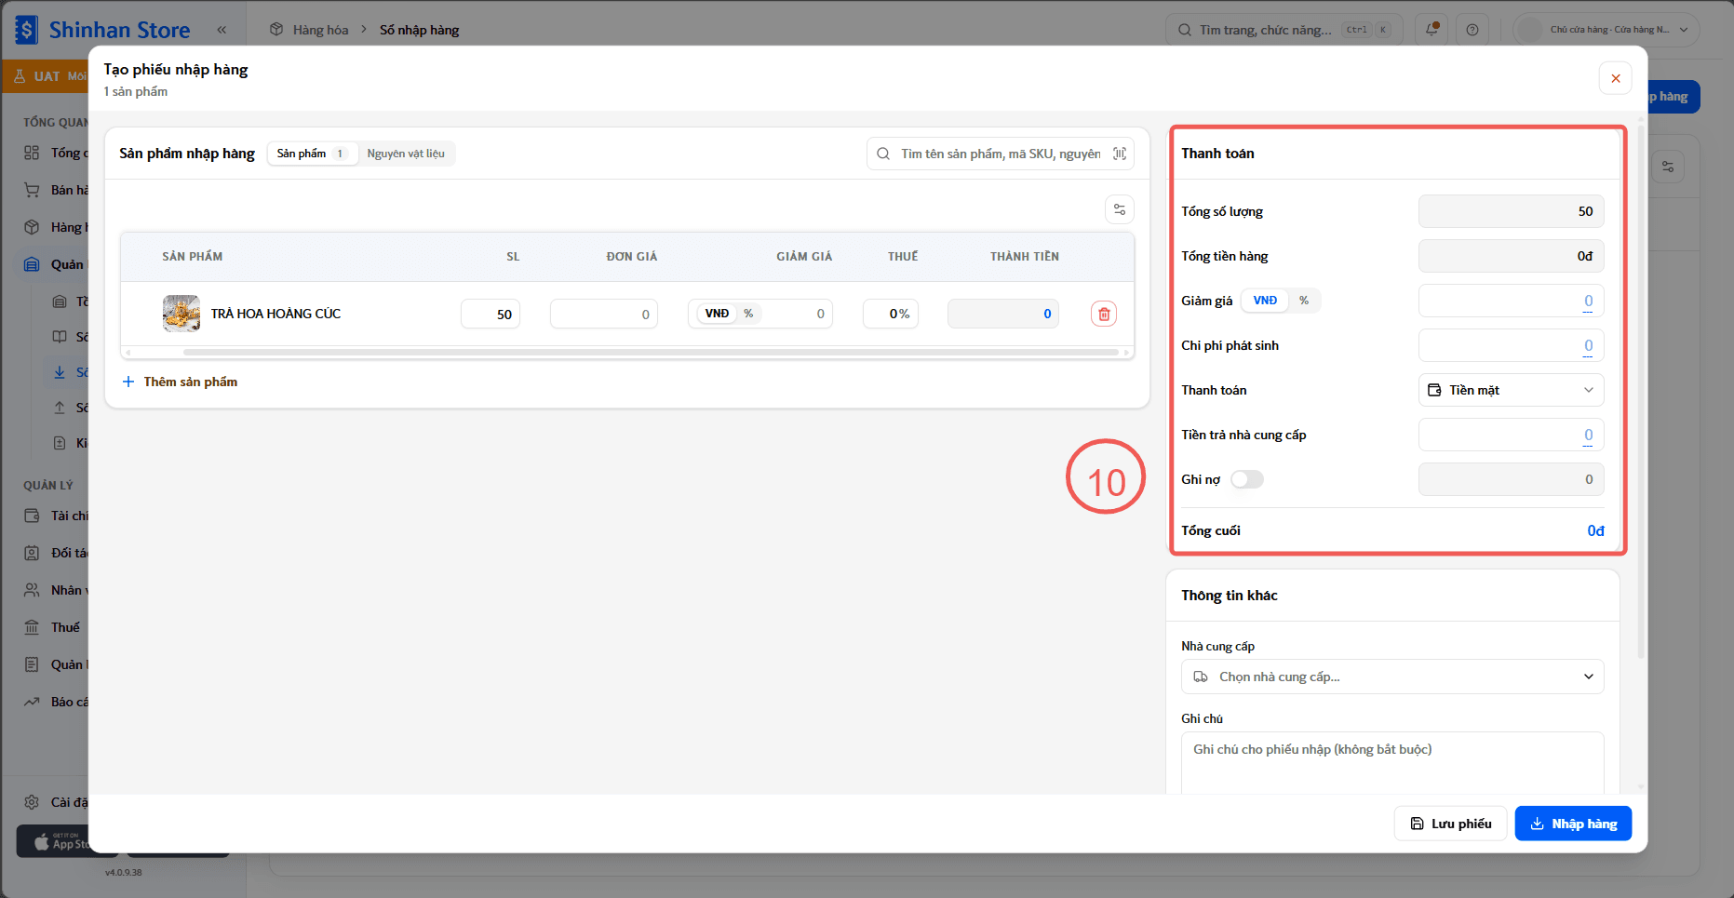
Task: Click the Đơn giá field in product row
Action: pos(604,314)
